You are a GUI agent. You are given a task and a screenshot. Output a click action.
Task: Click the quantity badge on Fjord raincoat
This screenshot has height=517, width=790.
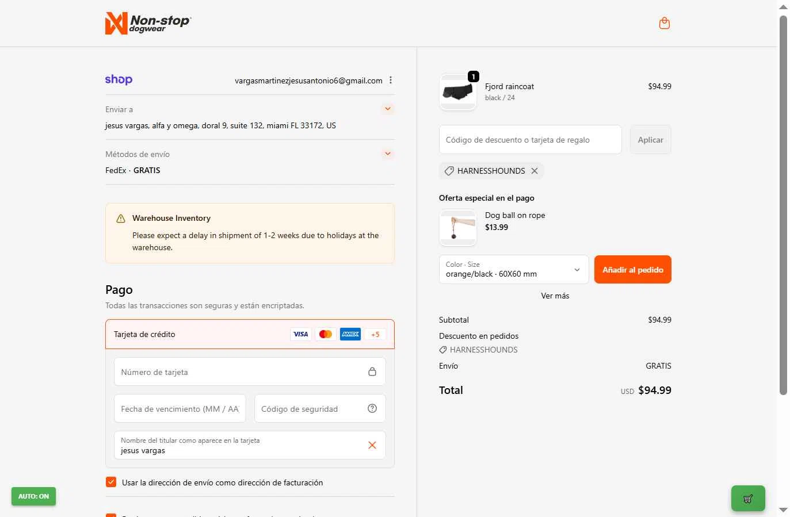click(474, 76)
